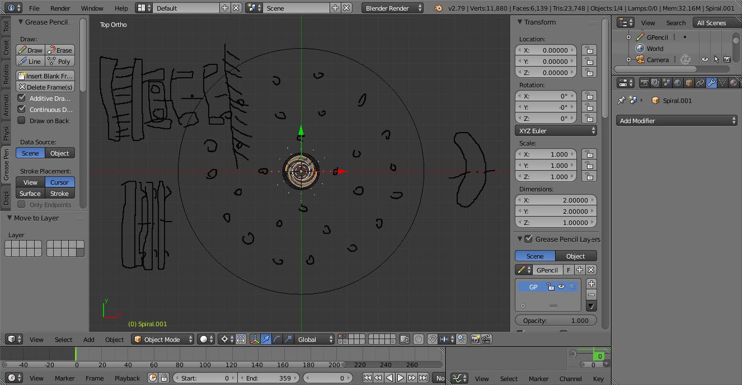The image size is (742, 385).
Task: Click the rotate manipulator arc icon
Action: point(278,339)
